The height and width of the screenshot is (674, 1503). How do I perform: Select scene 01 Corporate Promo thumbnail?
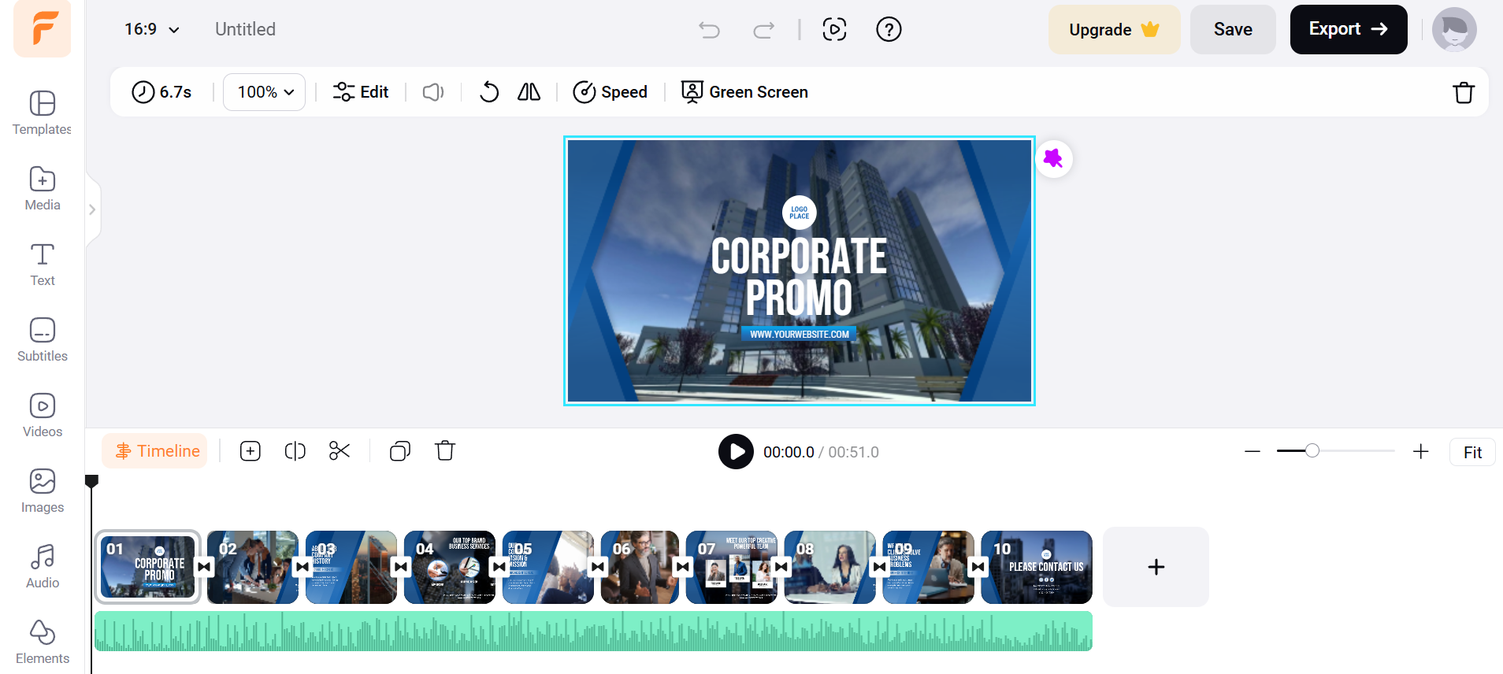tap(148, 567)
